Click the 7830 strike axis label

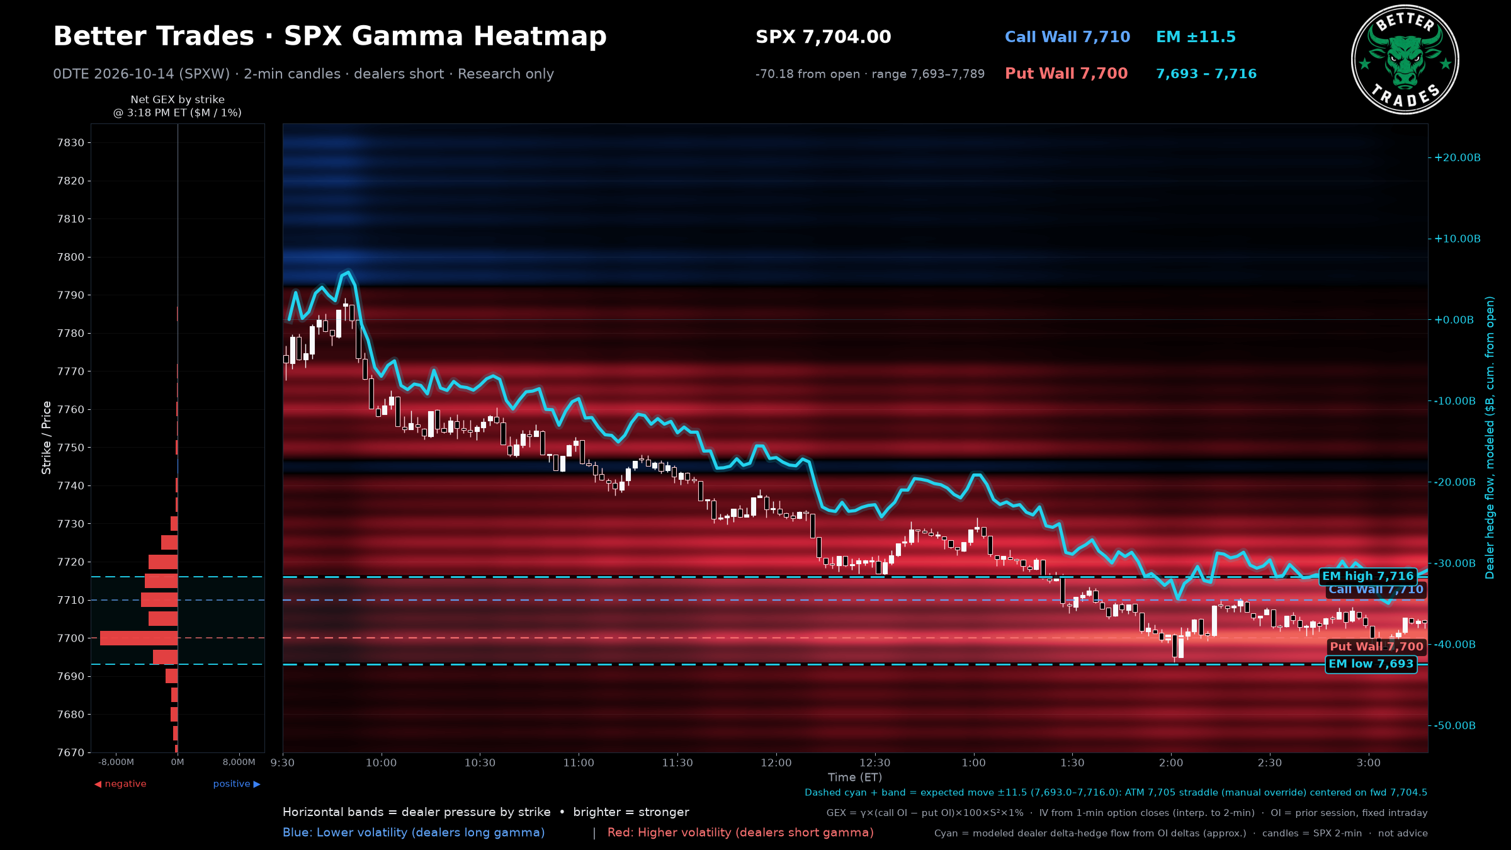pos(70,142)
